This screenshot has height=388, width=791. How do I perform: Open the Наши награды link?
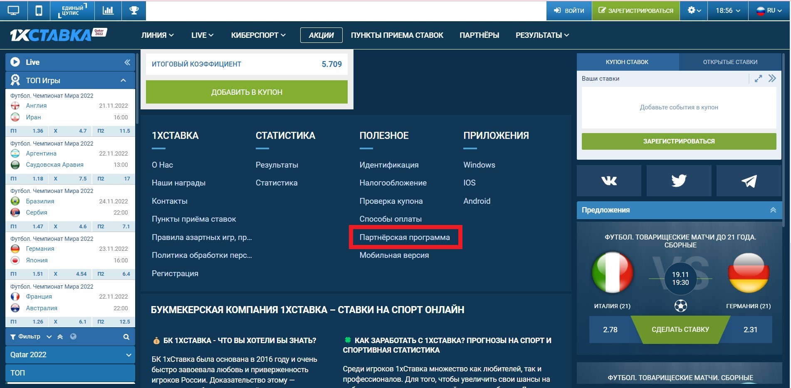pyautogui.click(x=179, y=183)
